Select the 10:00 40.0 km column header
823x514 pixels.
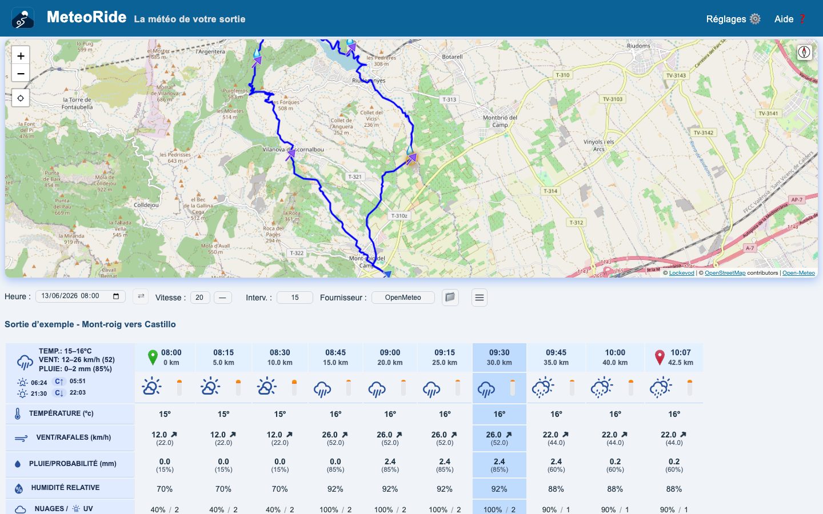coord(615,358)
